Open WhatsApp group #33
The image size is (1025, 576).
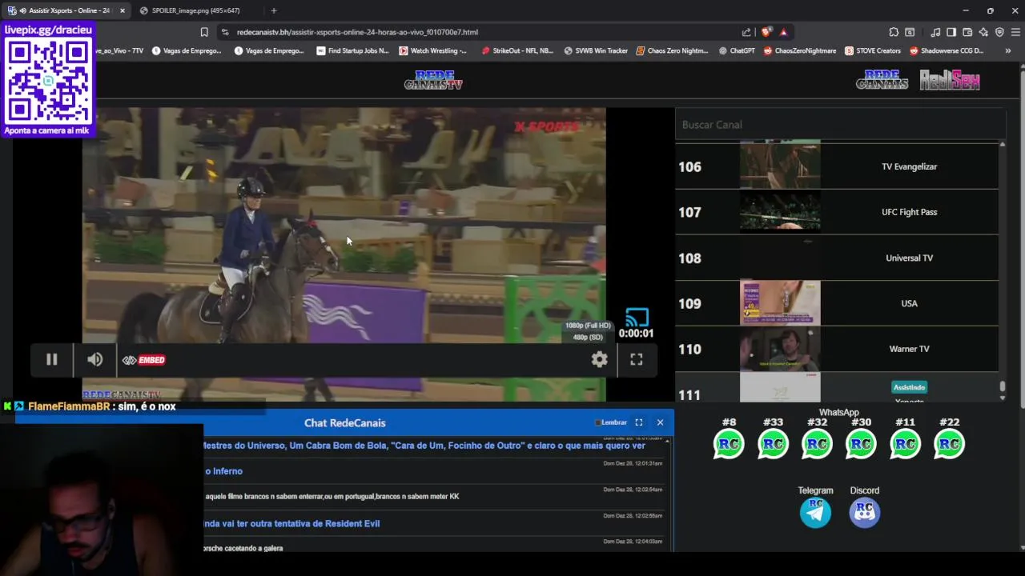[x=773, y=444]
